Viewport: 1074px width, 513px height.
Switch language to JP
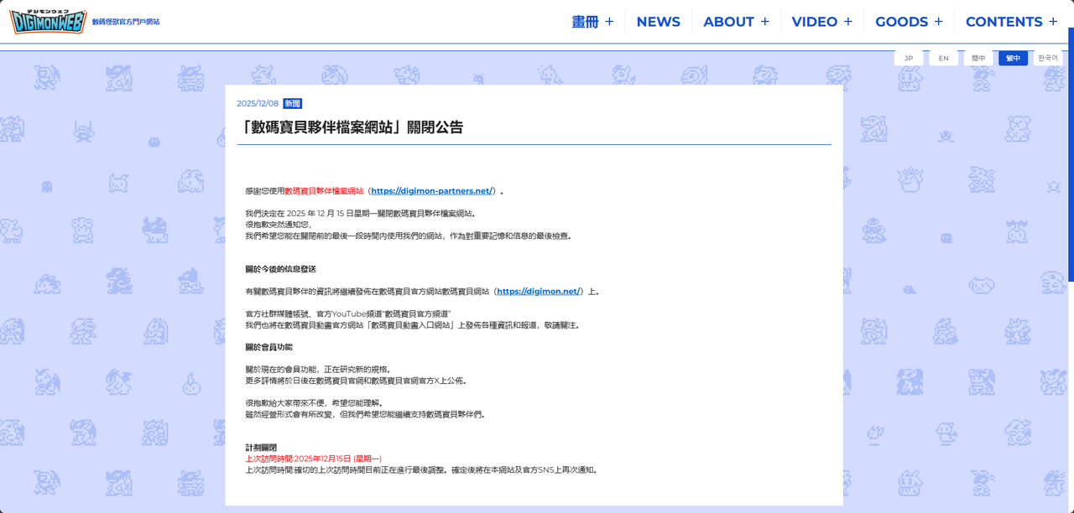pos(909,59)
